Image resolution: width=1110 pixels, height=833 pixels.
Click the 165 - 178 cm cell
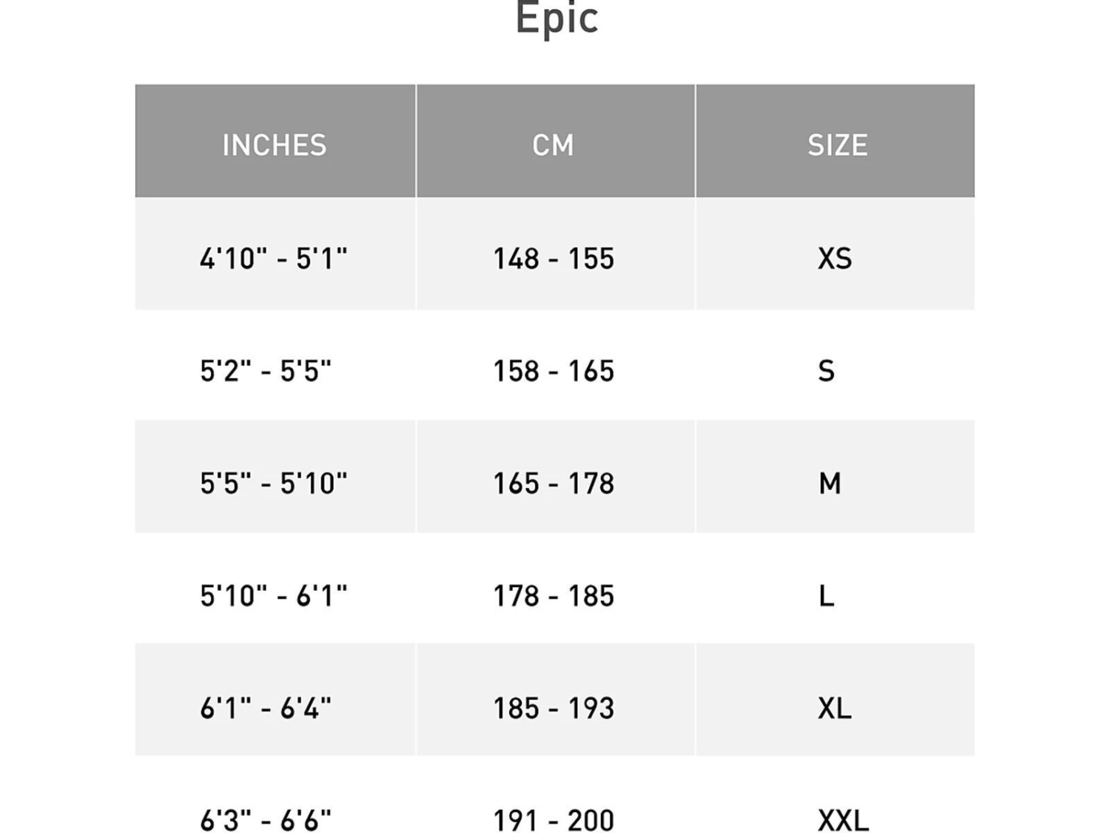(x=554, y=483)
